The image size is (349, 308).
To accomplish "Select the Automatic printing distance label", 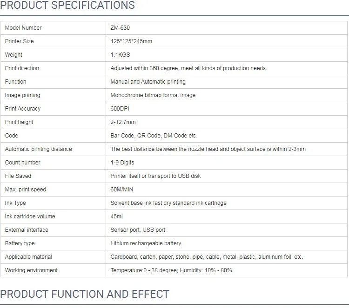I will coord(39,149).
